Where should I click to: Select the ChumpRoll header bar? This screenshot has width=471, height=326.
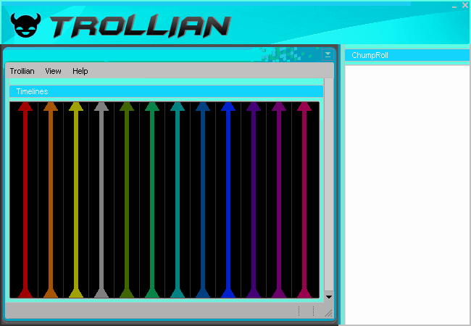coord(407,55)
